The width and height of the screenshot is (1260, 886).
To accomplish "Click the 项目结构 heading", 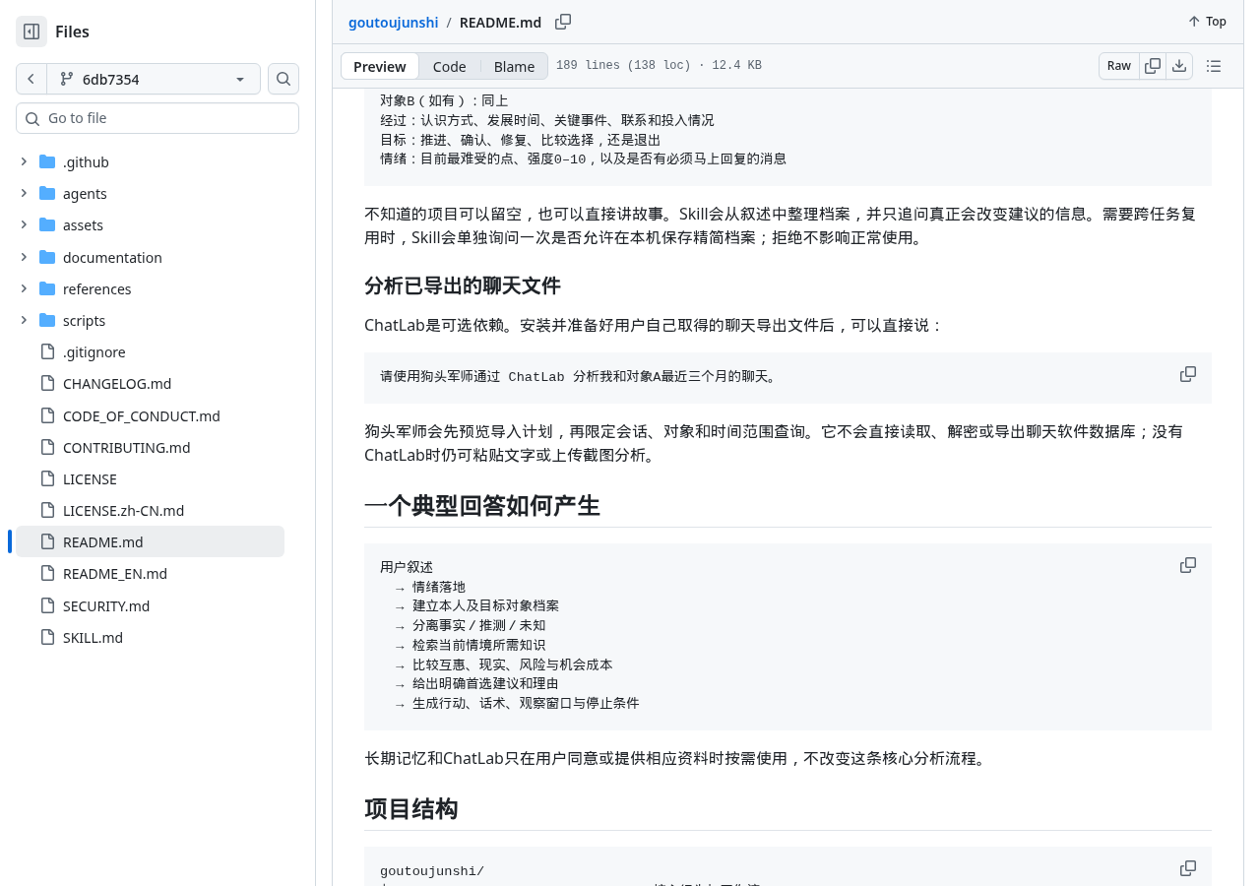I will click(x=411, y=809).
